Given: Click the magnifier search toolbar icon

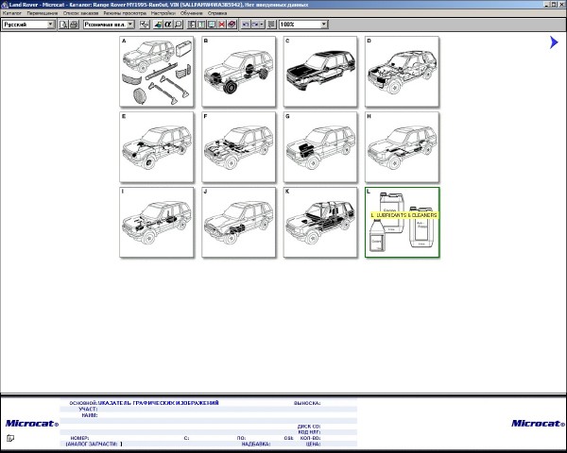Looking at the screenshot, I should pyautogui.click(x=179, y=25).
